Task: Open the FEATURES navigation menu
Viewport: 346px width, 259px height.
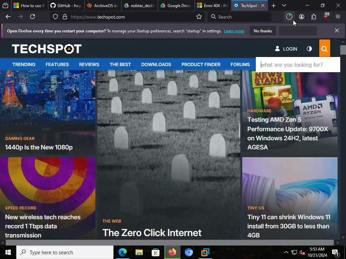Action: tap(57, 64)
